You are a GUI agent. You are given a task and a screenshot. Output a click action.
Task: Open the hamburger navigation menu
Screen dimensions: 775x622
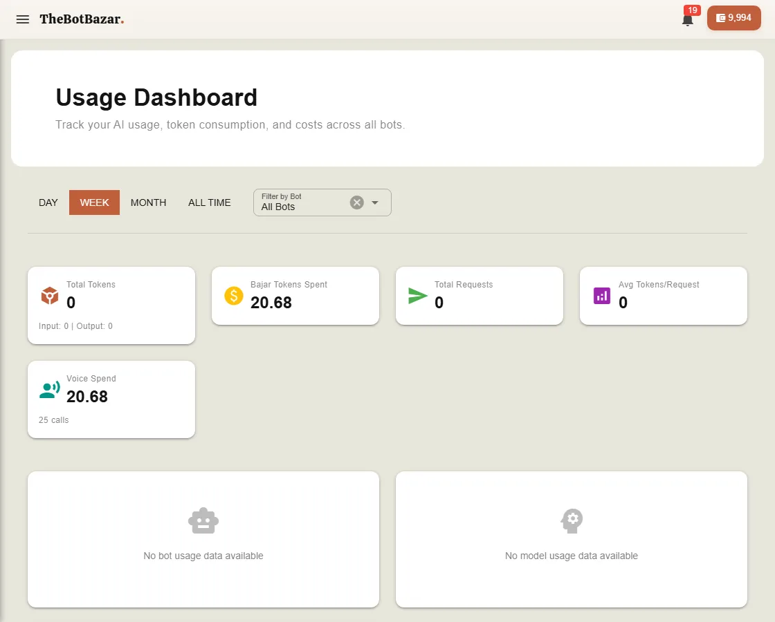pos(23,19)
